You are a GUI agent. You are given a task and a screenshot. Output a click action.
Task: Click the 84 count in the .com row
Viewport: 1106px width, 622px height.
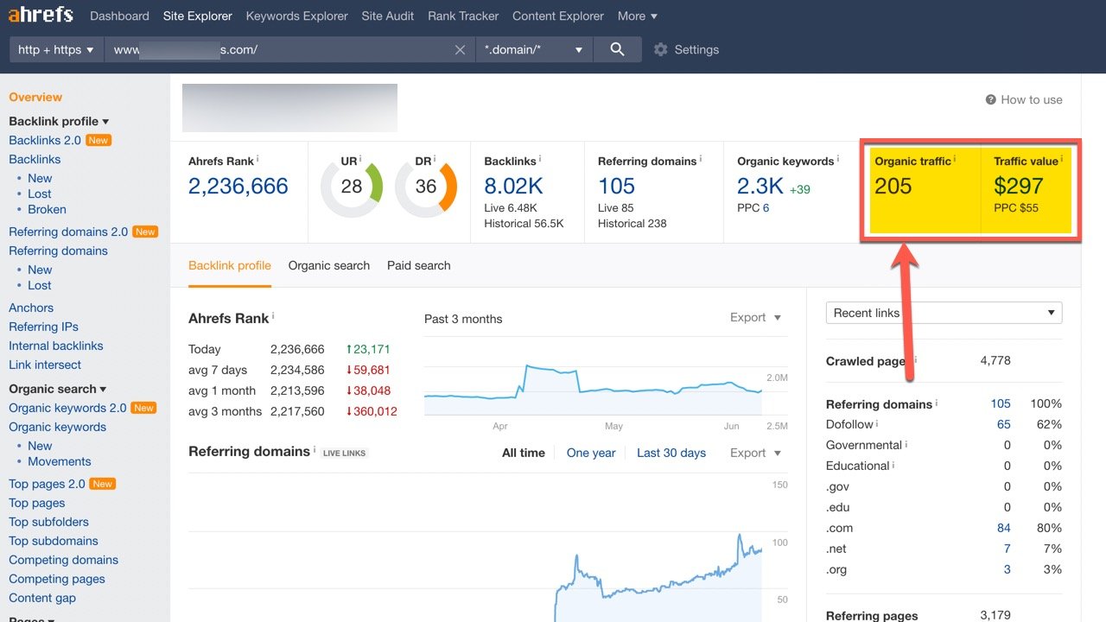1003,528
